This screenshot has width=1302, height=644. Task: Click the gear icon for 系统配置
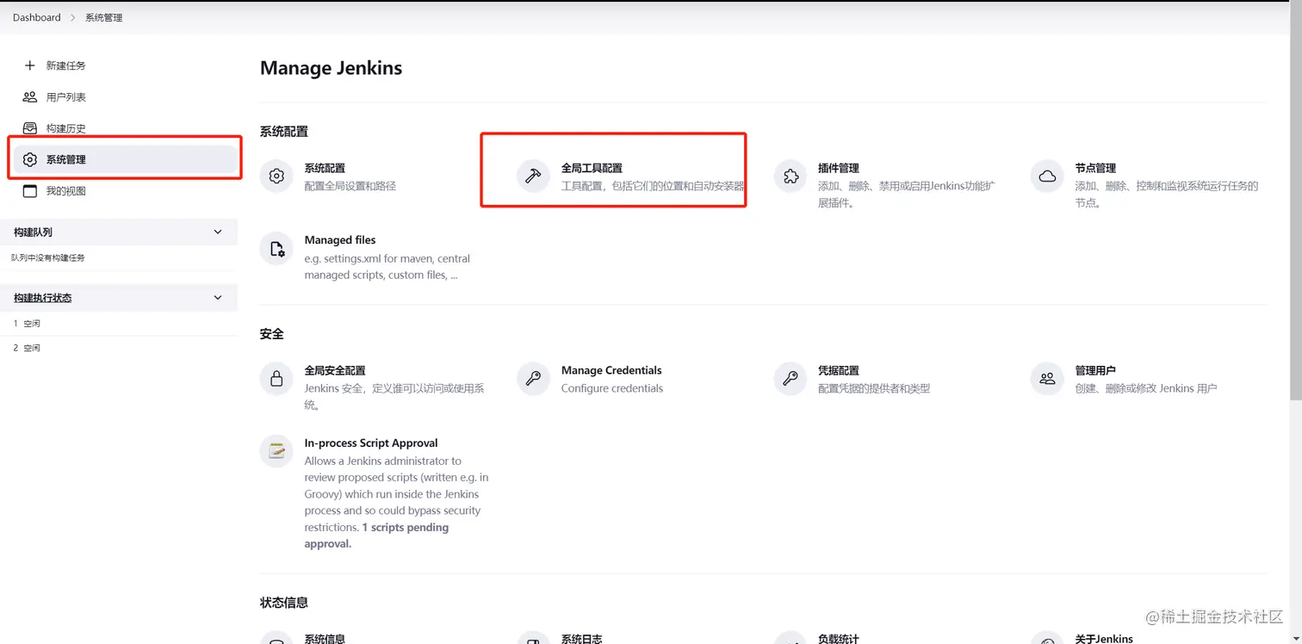point(276,176)
